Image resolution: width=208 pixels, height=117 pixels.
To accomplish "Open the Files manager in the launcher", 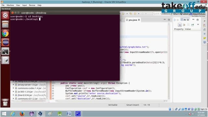I will coord(5,24).
